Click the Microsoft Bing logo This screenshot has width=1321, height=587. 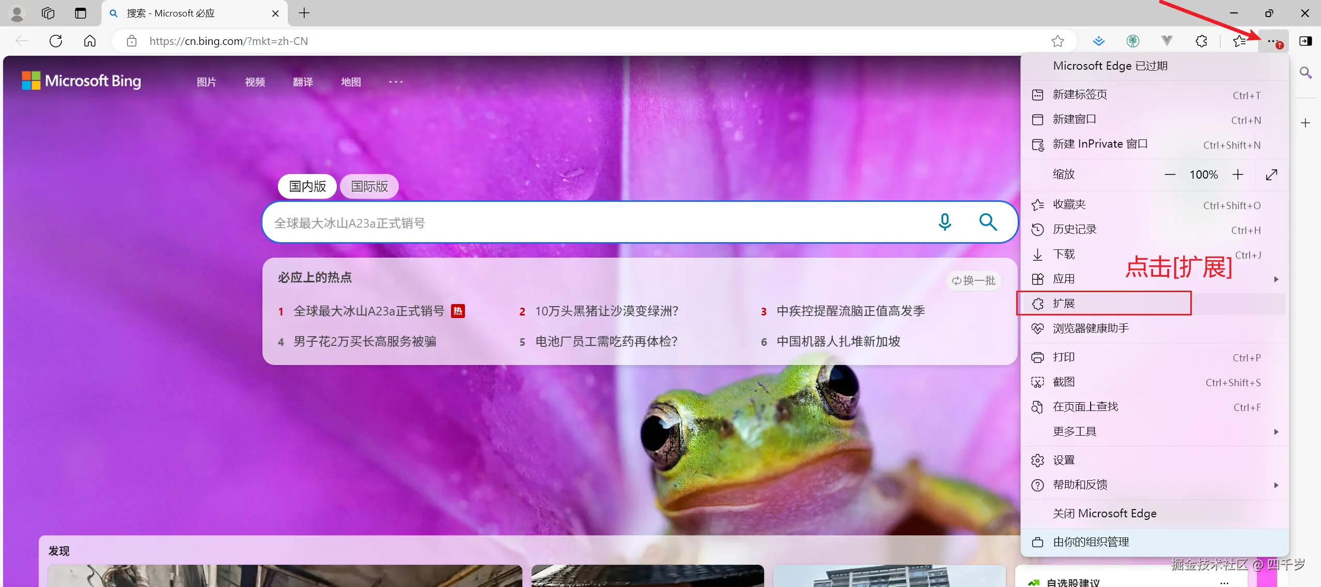[x=81, y=81]
